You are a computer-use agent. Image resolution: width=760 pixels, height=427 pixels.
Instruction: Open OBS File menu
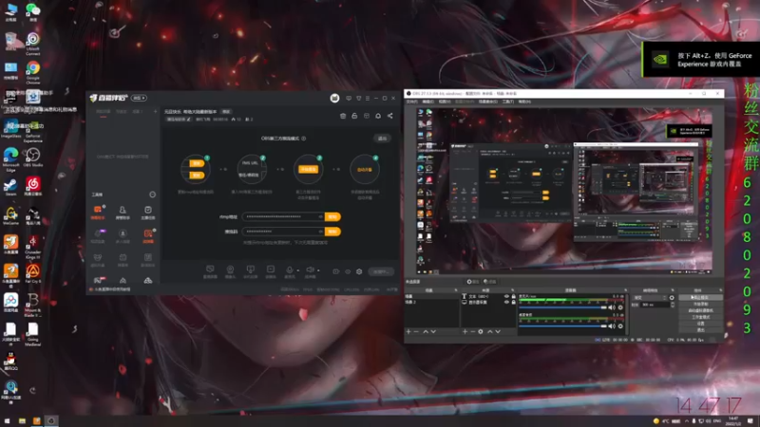click(x=411, y=102)
